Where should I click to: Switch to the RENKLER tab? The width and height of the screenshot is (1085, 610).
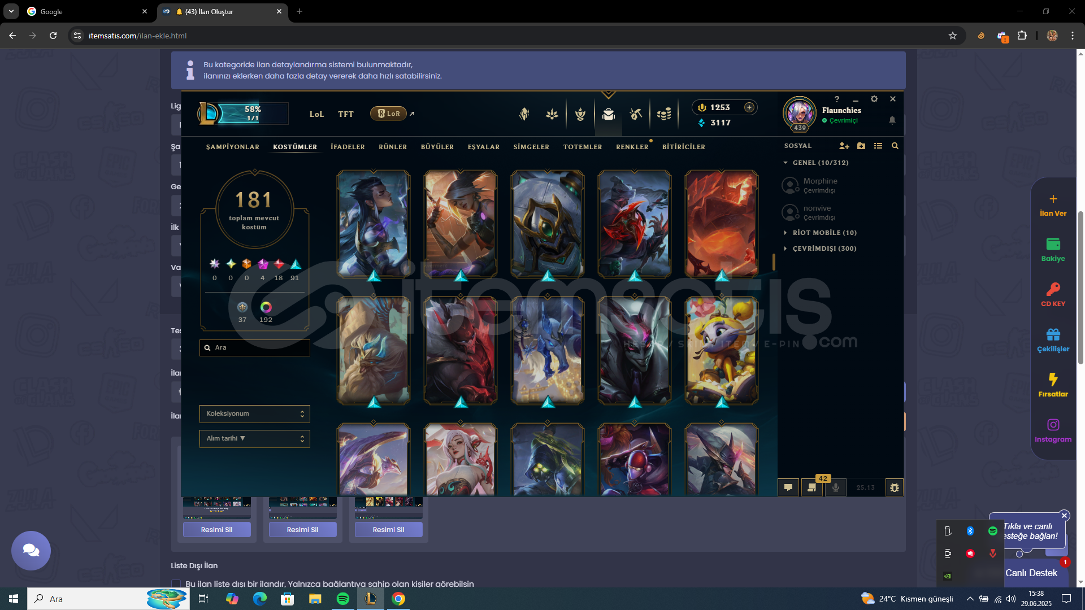(632, 147)
